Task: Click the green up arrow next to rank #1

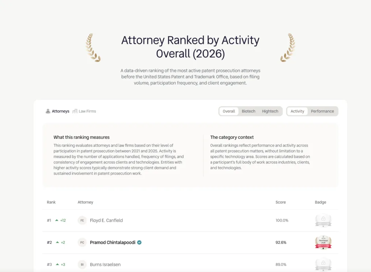Action: 57,220
